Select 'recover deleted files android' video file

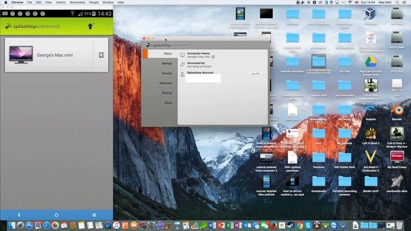coord(266,182)
